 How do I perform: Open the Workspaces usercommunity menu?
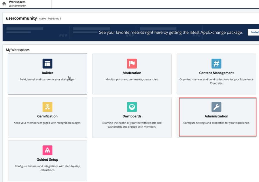[x=17, y=4]
